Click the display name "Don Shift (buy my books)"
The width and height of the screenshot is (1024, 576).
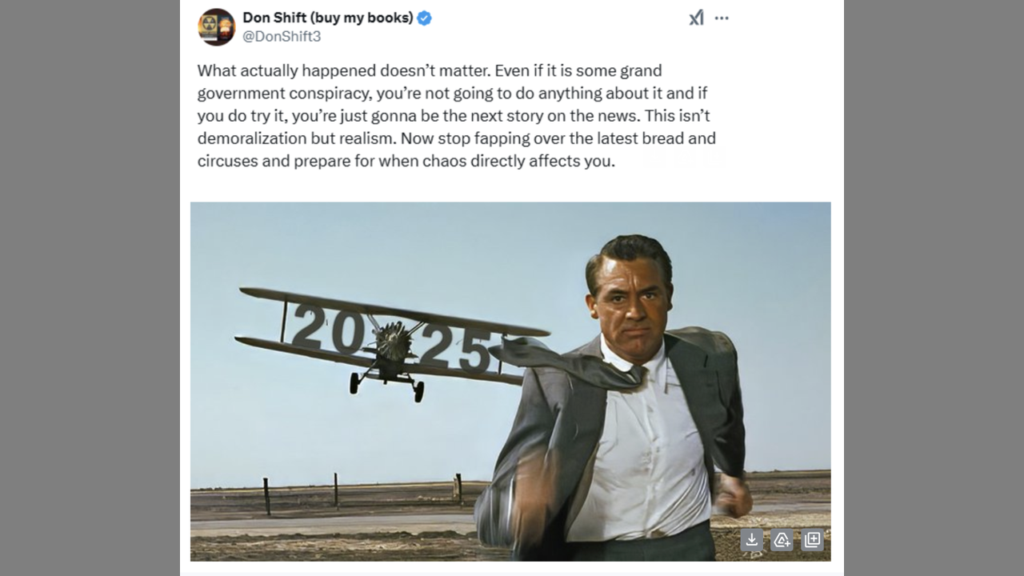(328, 18)
